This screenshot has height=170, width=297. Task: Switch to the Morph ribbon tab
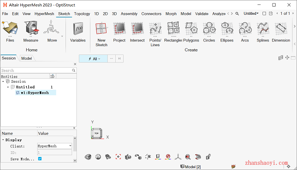pyautogui.click(x=171, y=14)
